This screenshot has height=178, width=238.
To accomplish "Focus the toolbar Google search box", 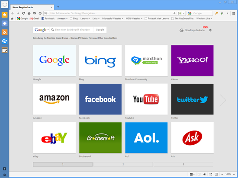I will [203, 13].
